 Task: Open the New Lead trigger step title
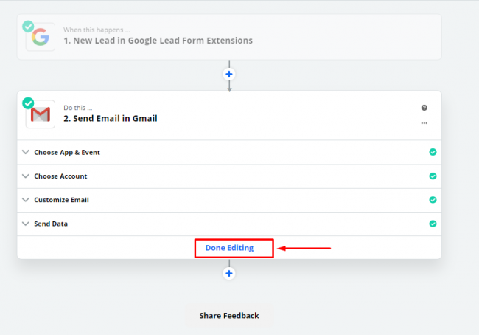point(158,41)
